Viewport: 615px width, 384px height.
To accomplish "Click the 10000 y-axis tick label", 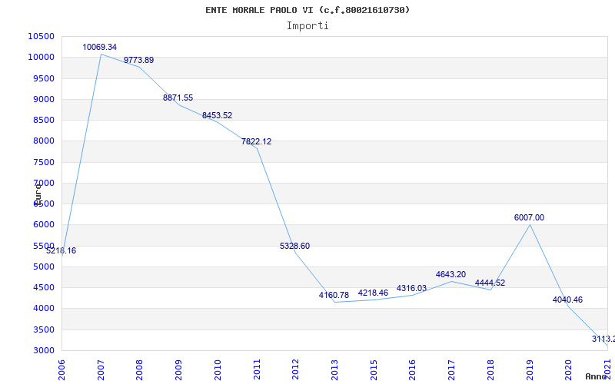I will coord(41,57).
